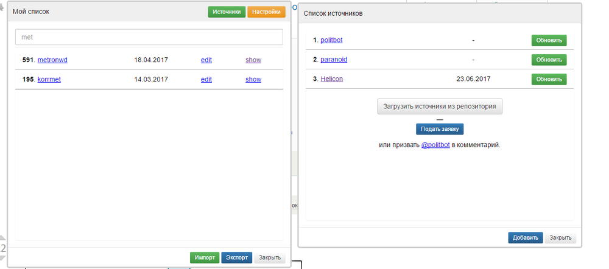Screen dimensions: 609x269
Task: Open the Источники sources panel
Action: coord(227,12)
